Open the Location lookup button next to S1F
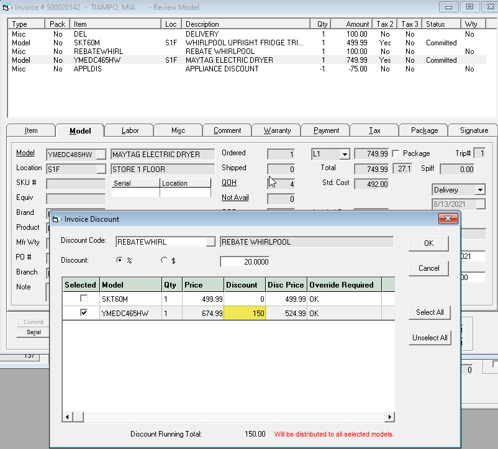Image resolution: width=498 pixels, height=449 pixels. [101, 170]
